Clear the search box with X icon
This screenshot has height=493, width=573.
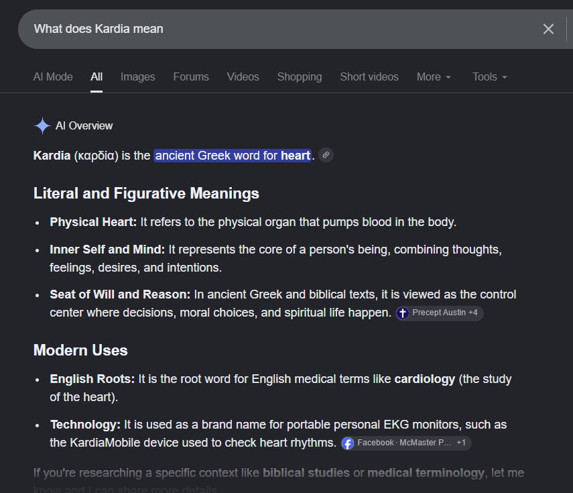coord(548,29)
